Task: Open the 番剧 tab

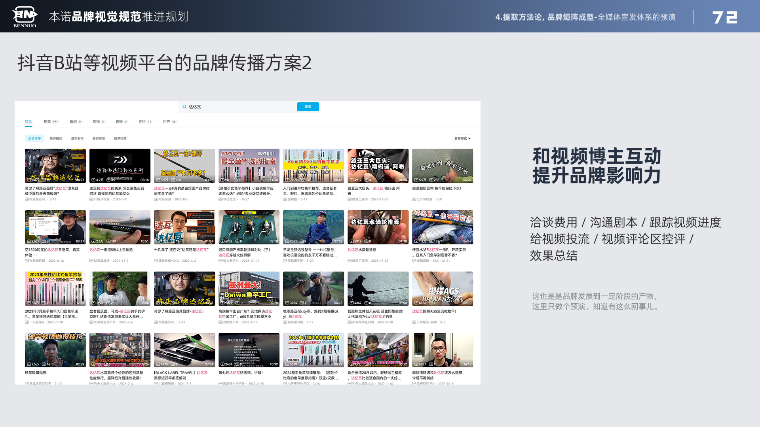Action: click(x=76, y=122)
